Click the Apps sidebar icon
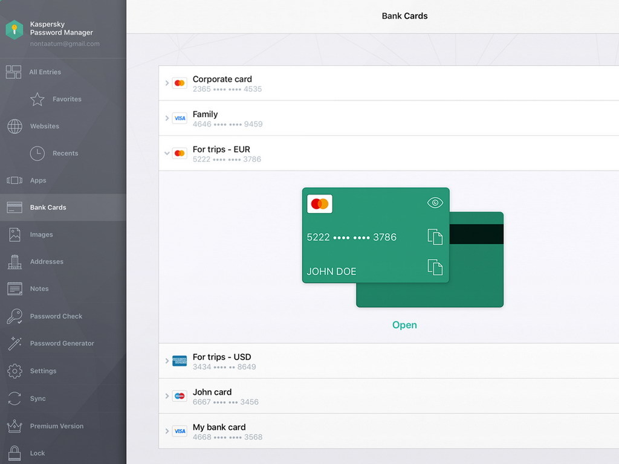The width and height of the screenshot is (619, 464). (x=15, y=180)
